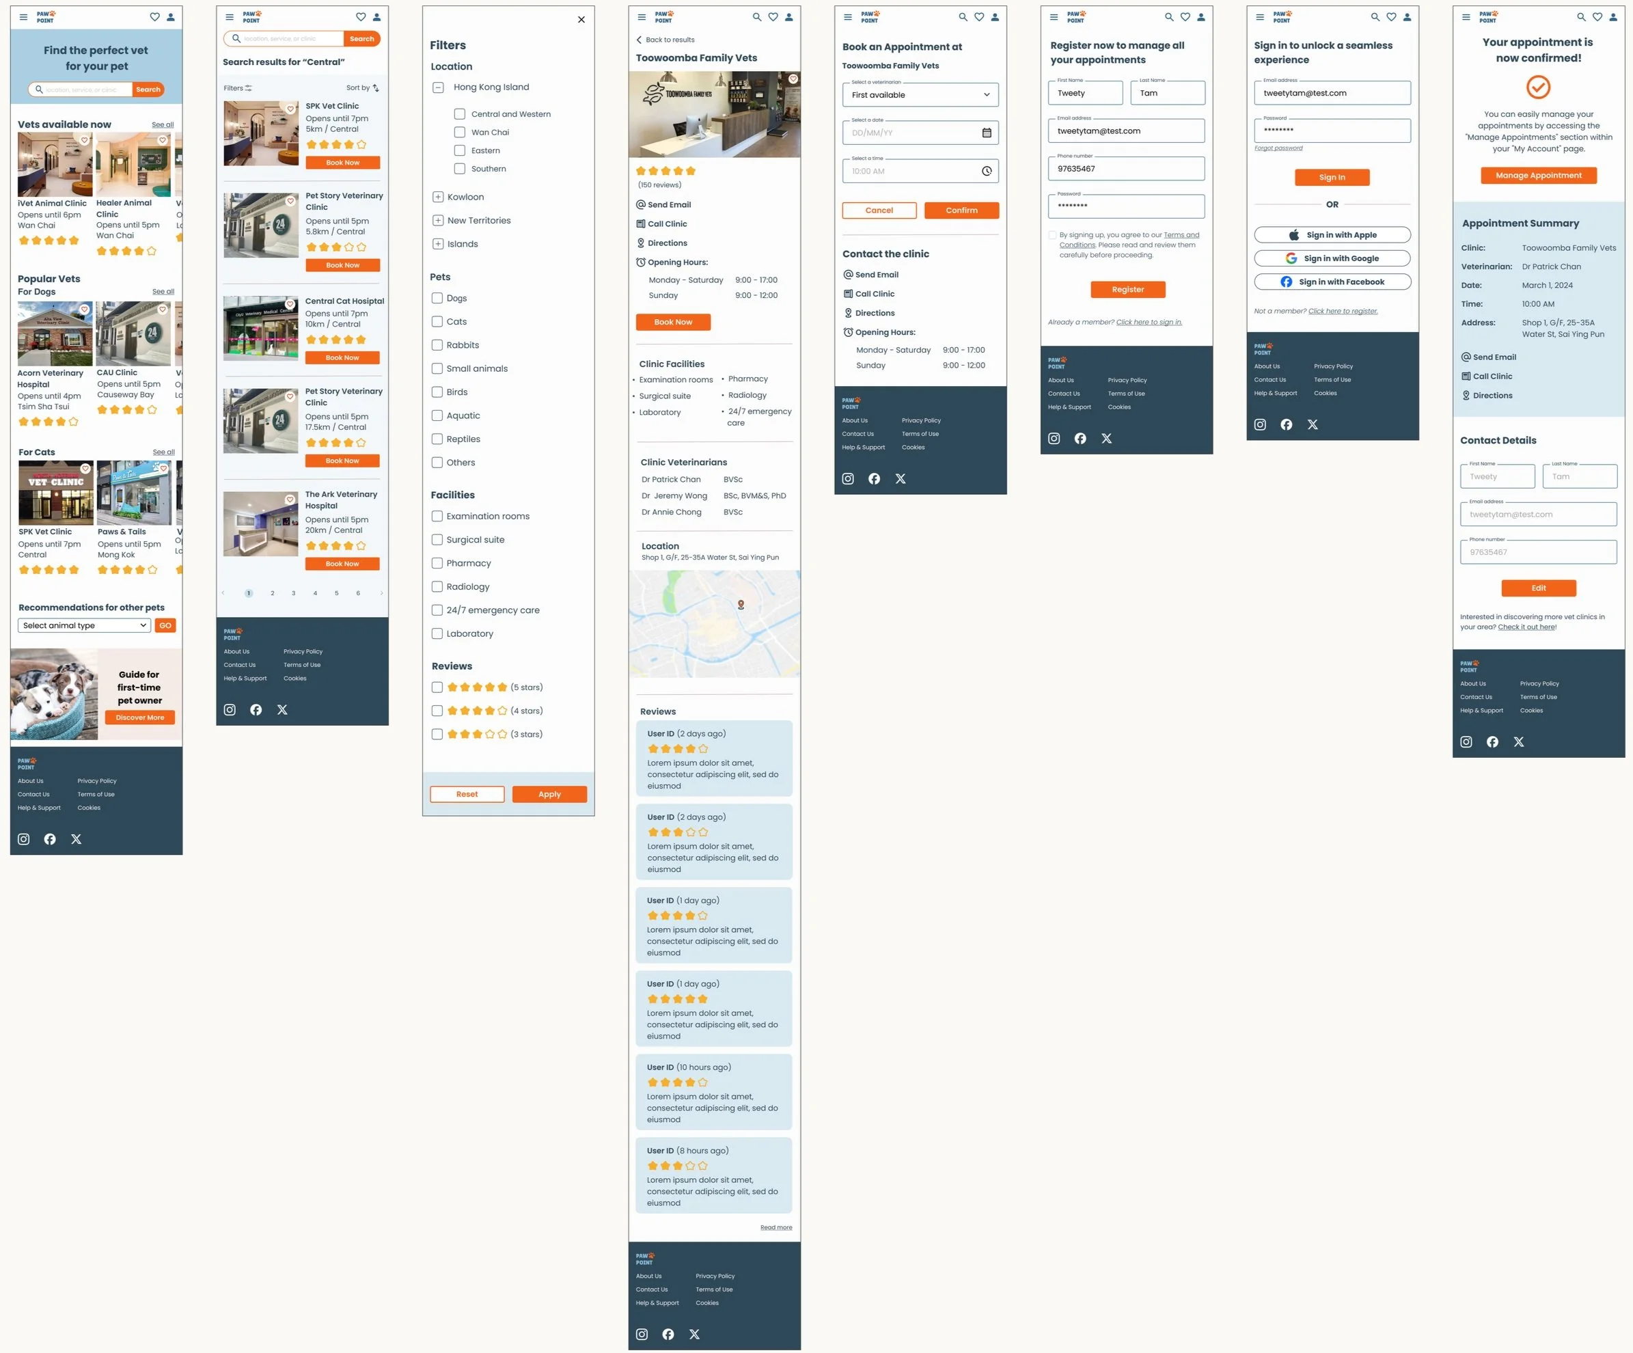Screen dimensions: 1633x1353
Task: Close the Filters panel with X icon
Action: click(581, 19)
